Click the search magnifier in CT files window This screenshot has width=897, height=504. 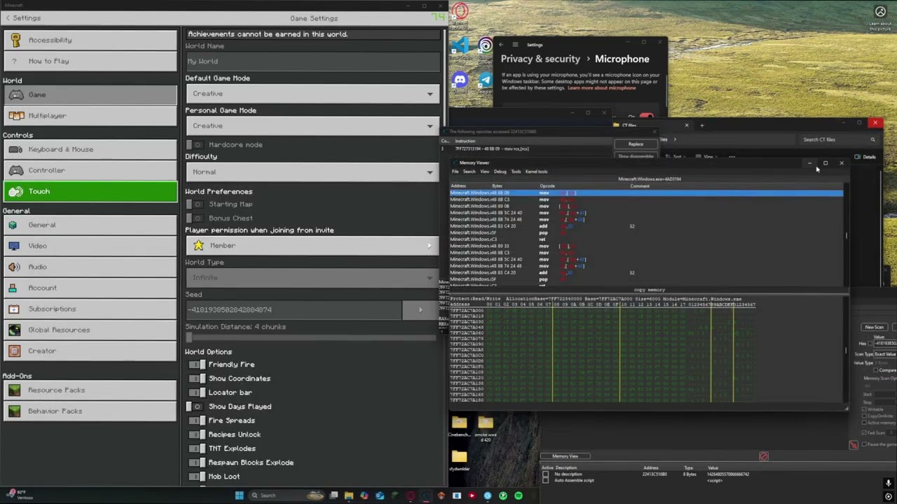[x=872, y=139]
